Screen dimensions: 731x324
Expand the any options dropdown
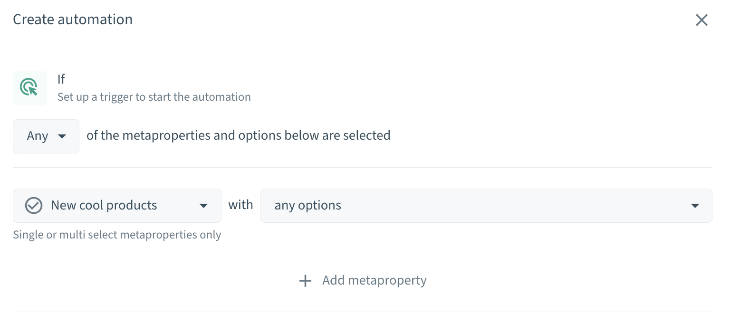pyautogui.click(x=486, y=206)
